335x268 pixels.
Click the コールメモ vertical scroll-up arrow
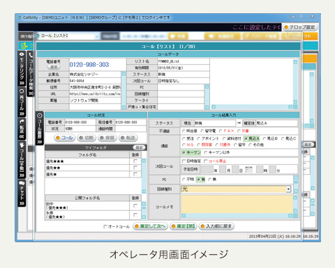point(295,198)
